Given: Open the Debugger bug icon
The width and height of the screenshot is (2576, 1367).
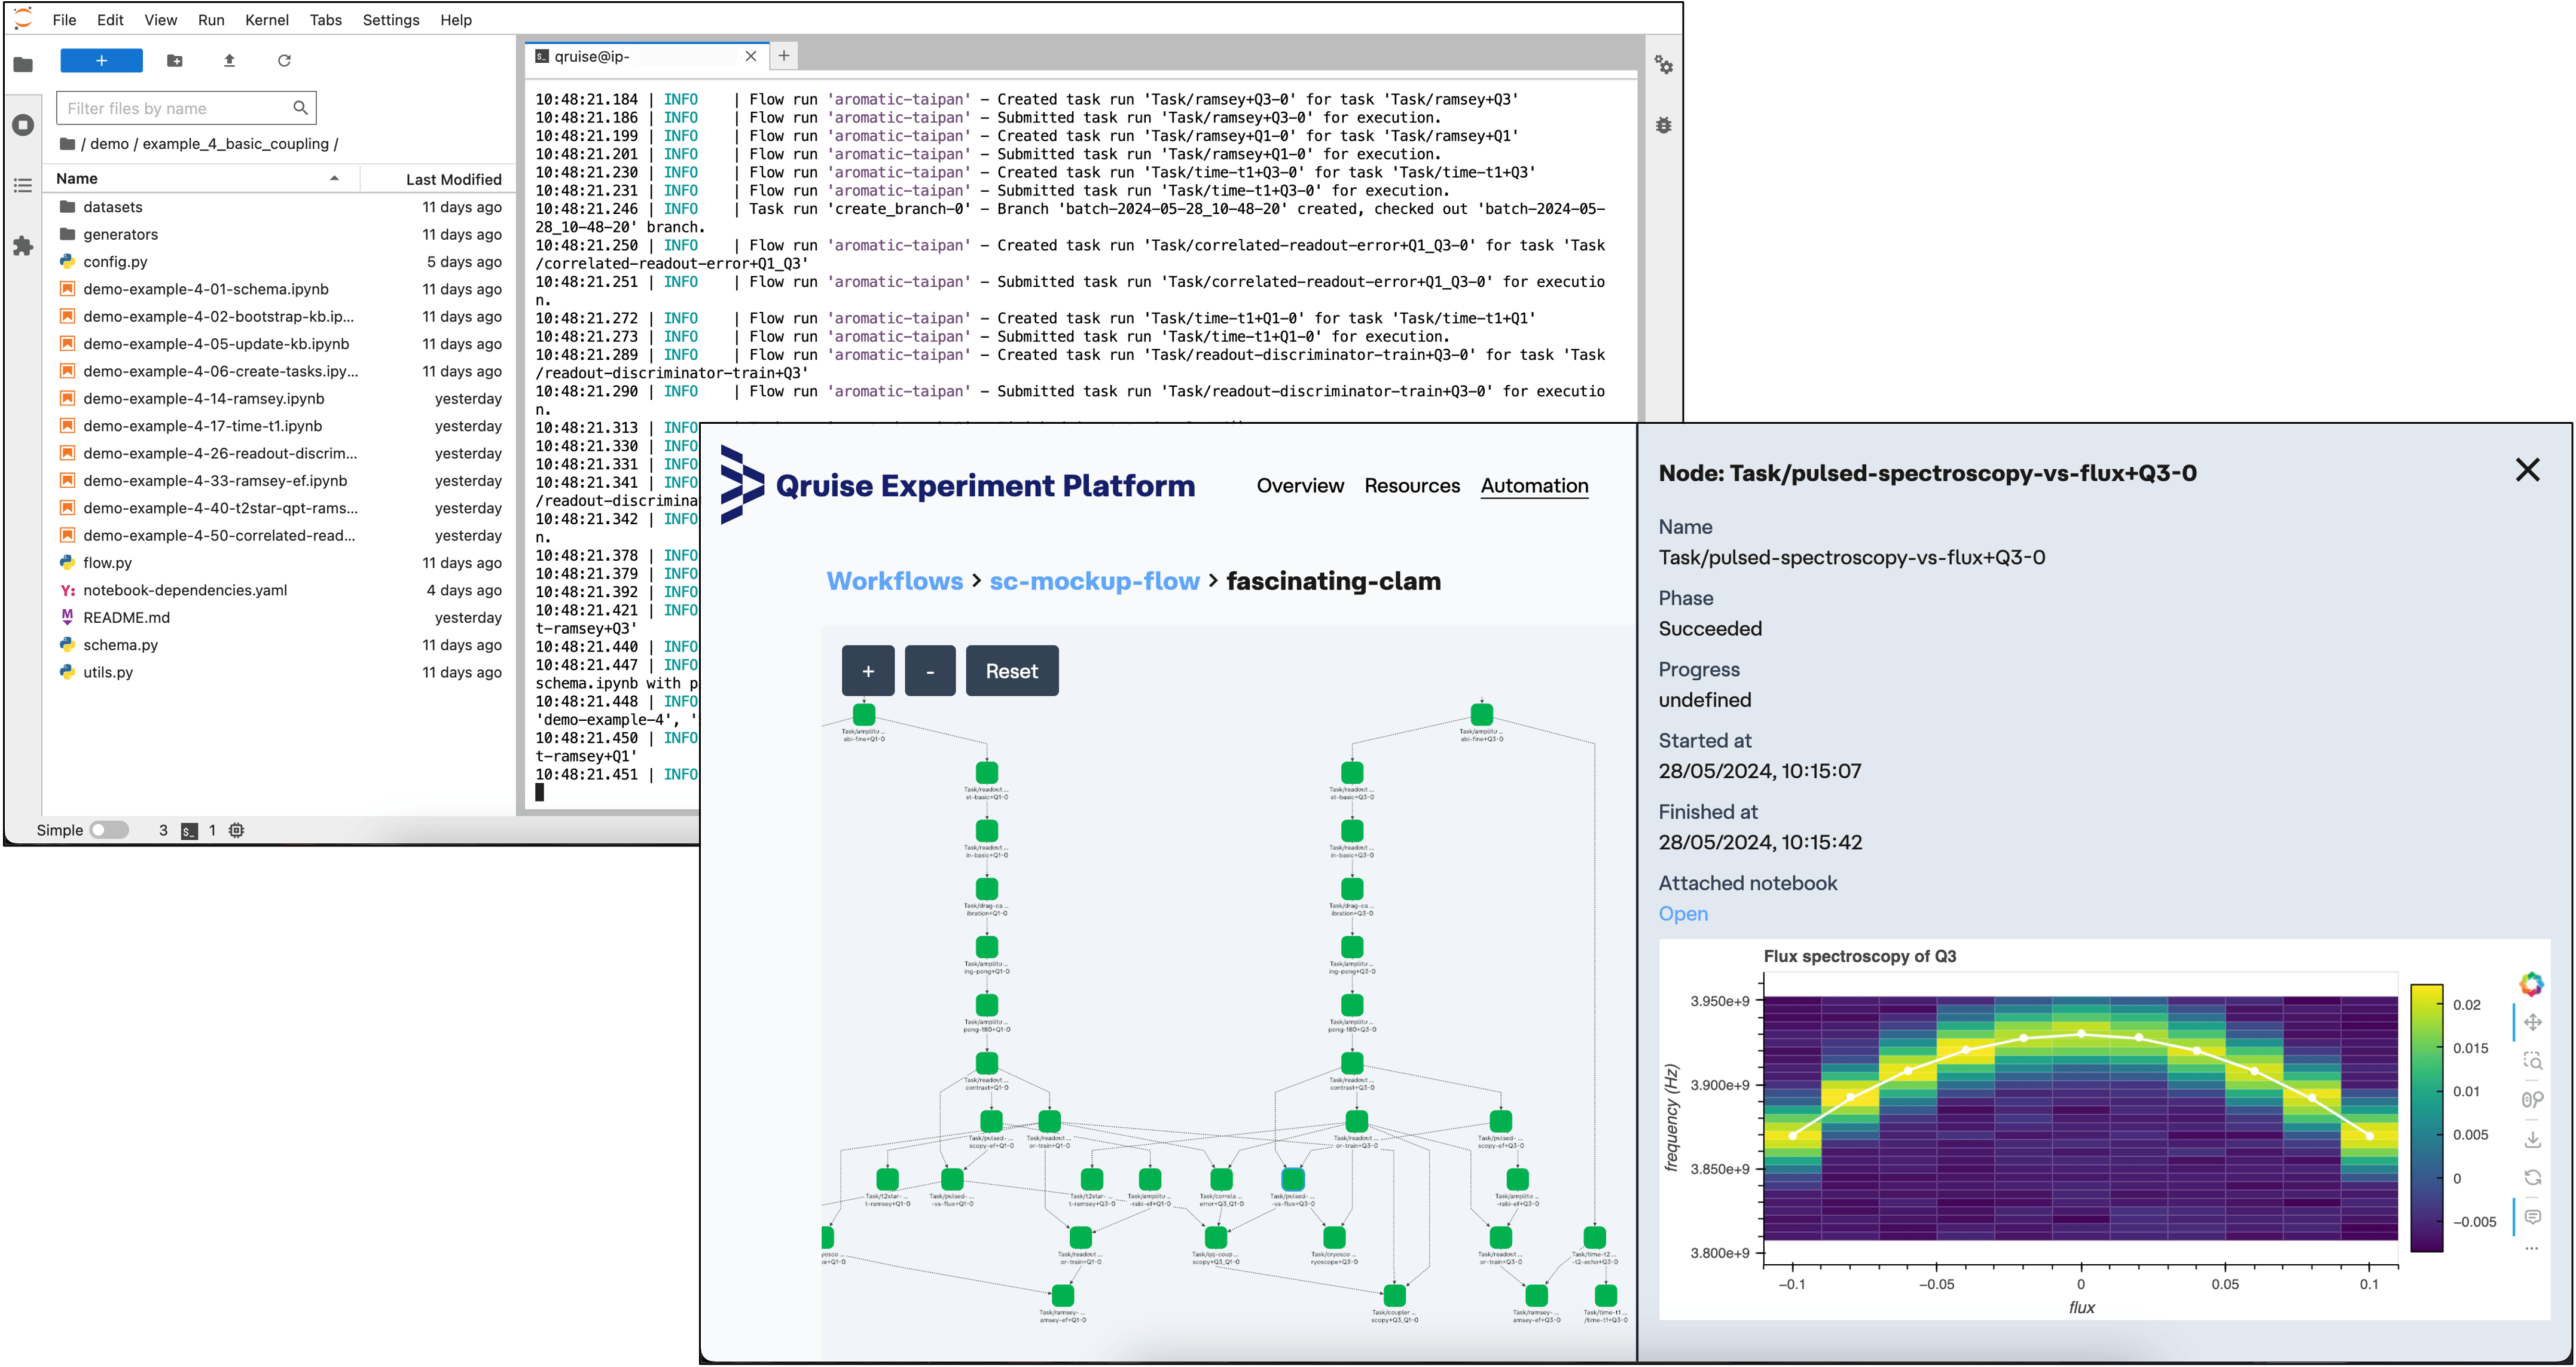Looking at the screenshot, I should 1663,125.
